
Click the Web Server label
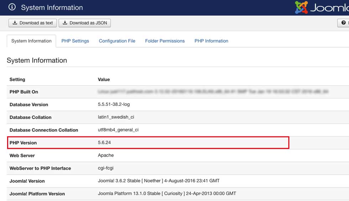22,156
